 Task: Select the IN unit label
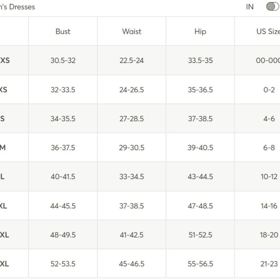(x=250, y=7)
